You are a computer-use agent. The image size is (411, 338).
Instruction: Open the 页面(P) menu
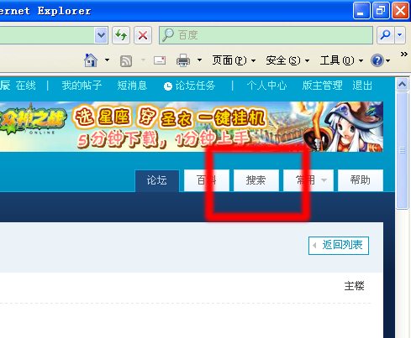click(234, 60)
